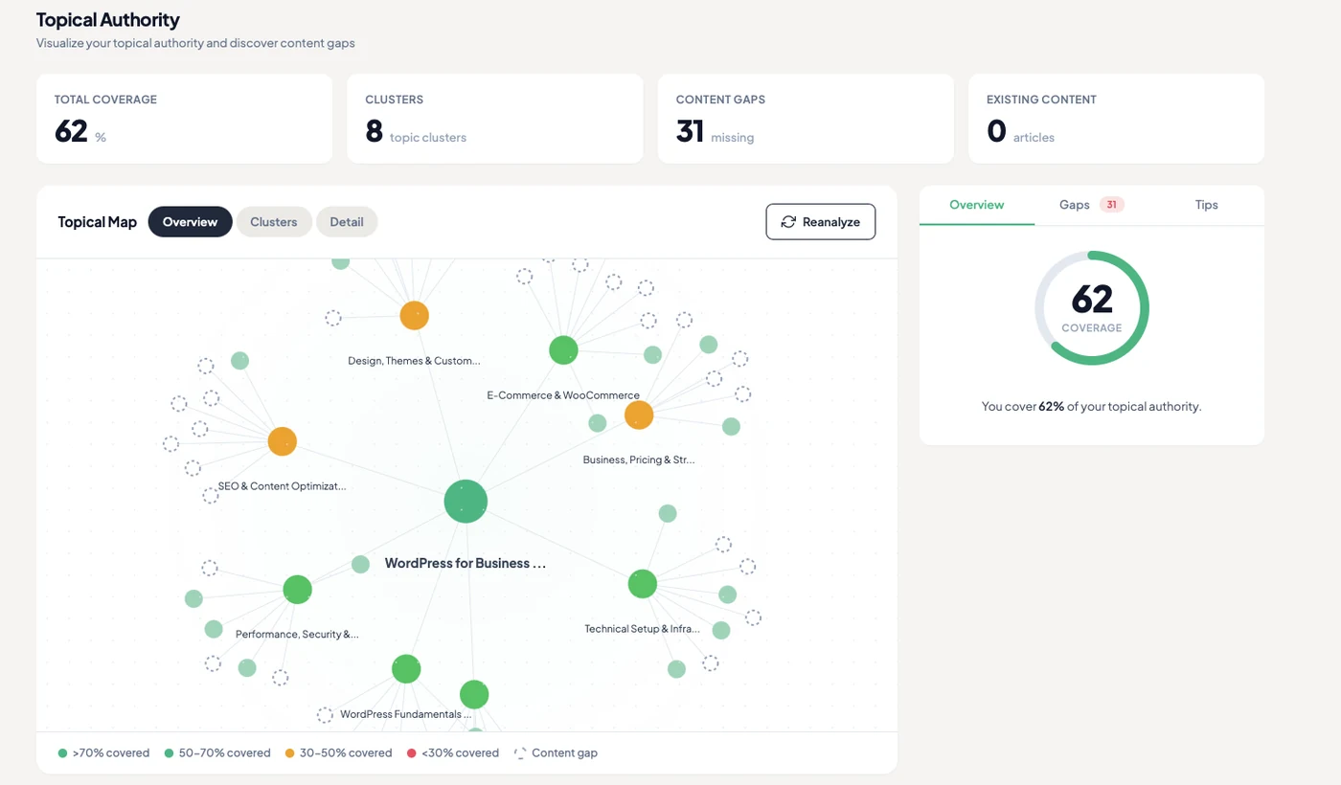Click the Content gap legend dashed circle
Viewport: 1341px width, 785px height.
point(520,753)
